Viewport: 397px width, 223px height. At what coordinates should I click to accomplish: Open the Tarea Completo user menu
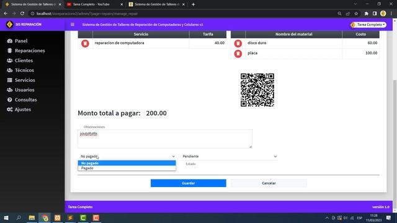[368, 25]
